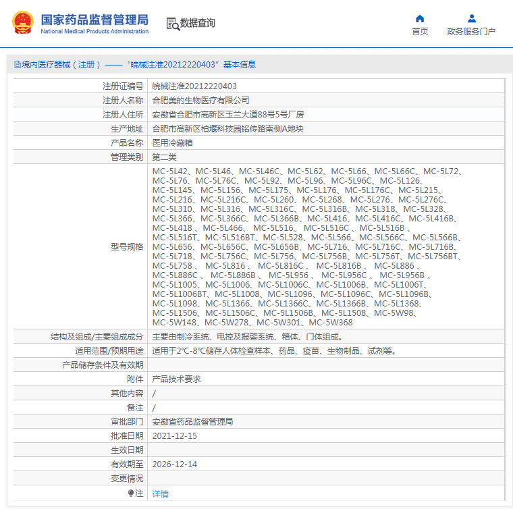Viewport: 513px width, 509px height.
Task: Click the lightbulb 注 icon
Action: click(x=131, y=493)
